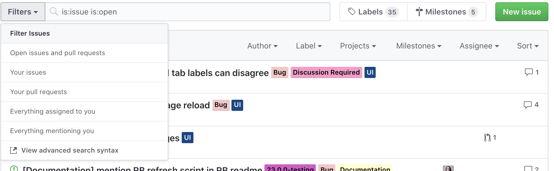Click the Milestones count badge 5

(473, 12)
